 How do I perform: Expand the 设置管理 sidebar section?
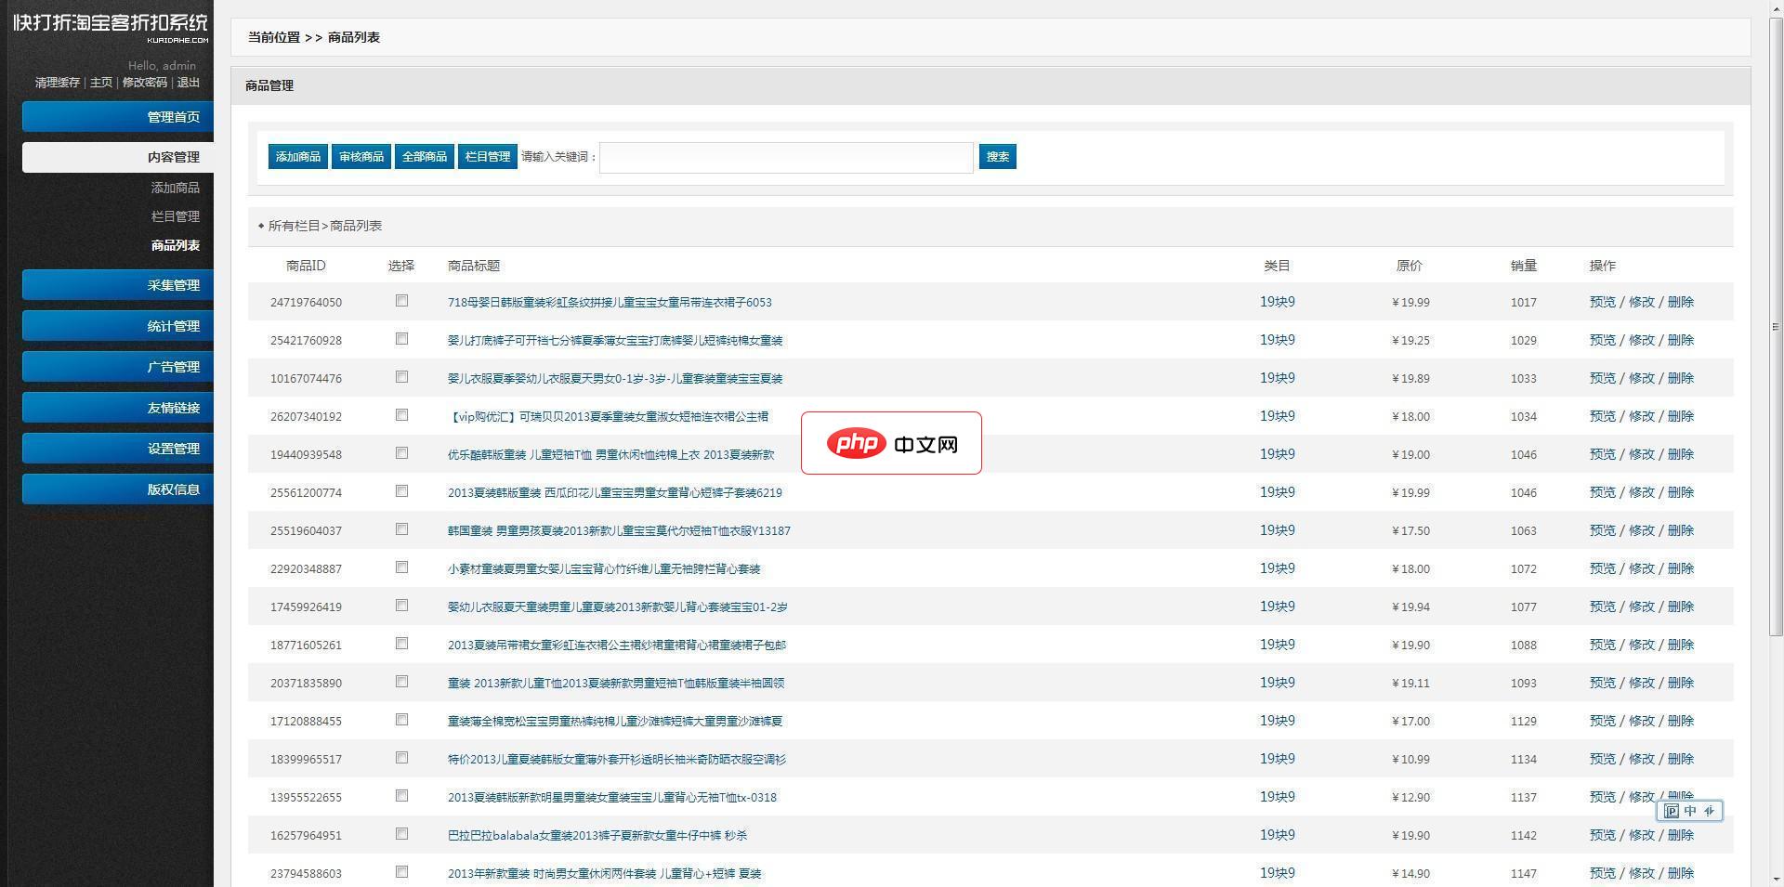[118, 449]
